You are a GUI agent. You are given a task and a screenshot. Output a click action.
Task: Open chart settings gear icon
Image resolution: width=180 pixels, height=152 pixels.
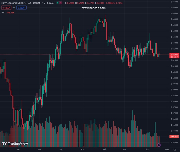(x=175, y=150)
